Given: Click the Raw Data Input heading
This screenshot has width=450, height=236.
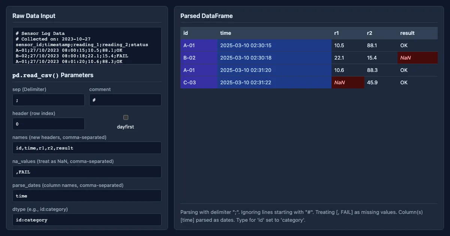Looking at the screenshot, I should tap(34, 16).
